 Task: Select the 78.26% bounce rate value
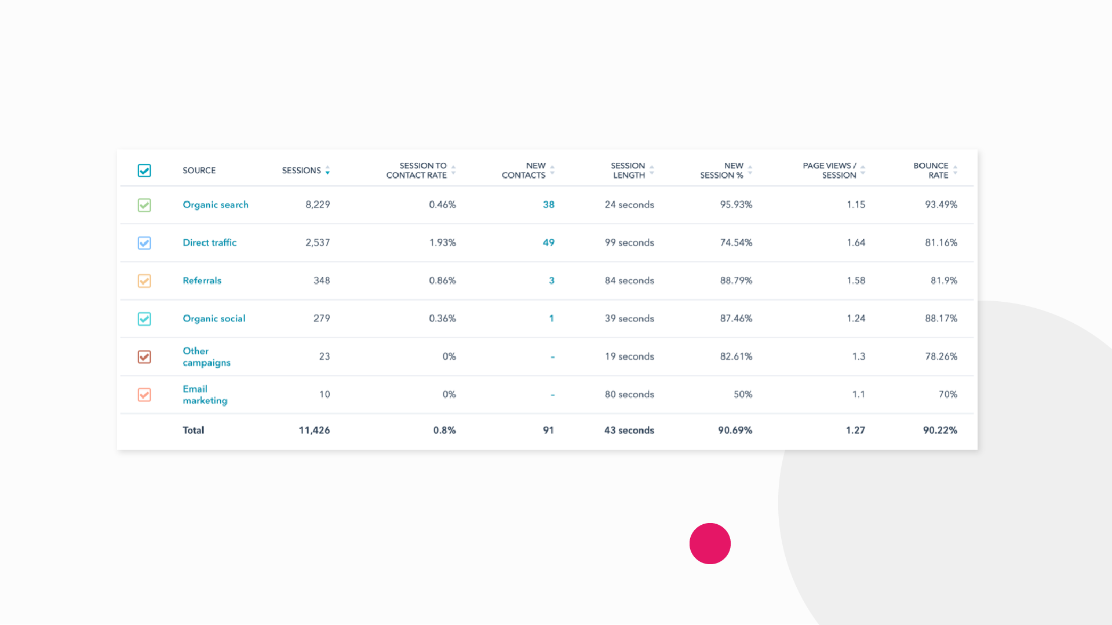(x=941, y=356)
